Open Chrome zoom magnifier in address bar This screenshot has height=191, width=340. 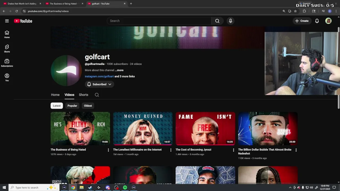coord(284,11)
